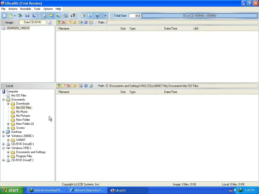The image size is (259, 194).
Task: Click the CD capacity usage bar
Action: pyautogui.click(x=200, y=16)
